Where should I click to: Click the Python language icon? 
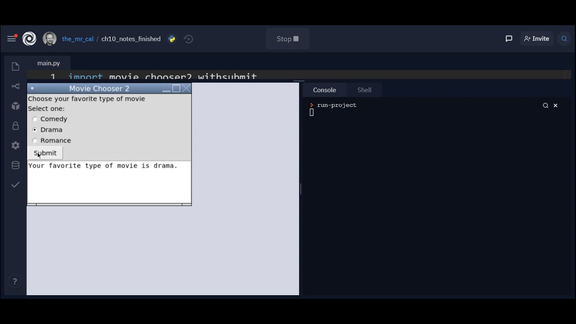(x=171, y=39)
